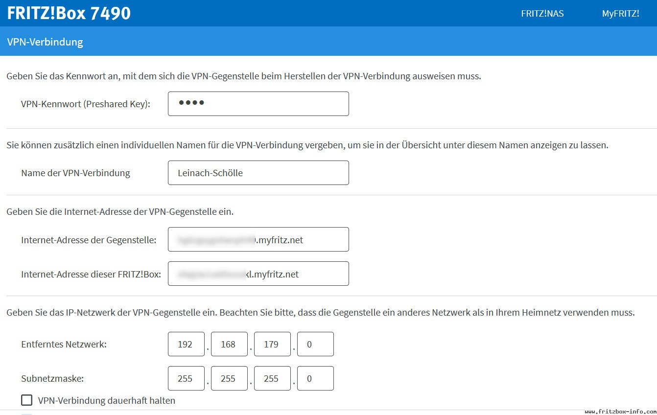Click Internet-Adresse der Gegenstelle field
Image resolution: width=657 pixels, height=415 pixels.
click(258, 239)
